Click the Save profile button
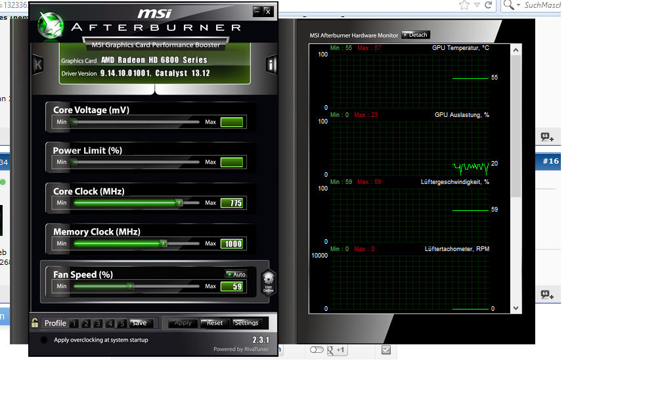The image size is (662, 414). (139, 323)
